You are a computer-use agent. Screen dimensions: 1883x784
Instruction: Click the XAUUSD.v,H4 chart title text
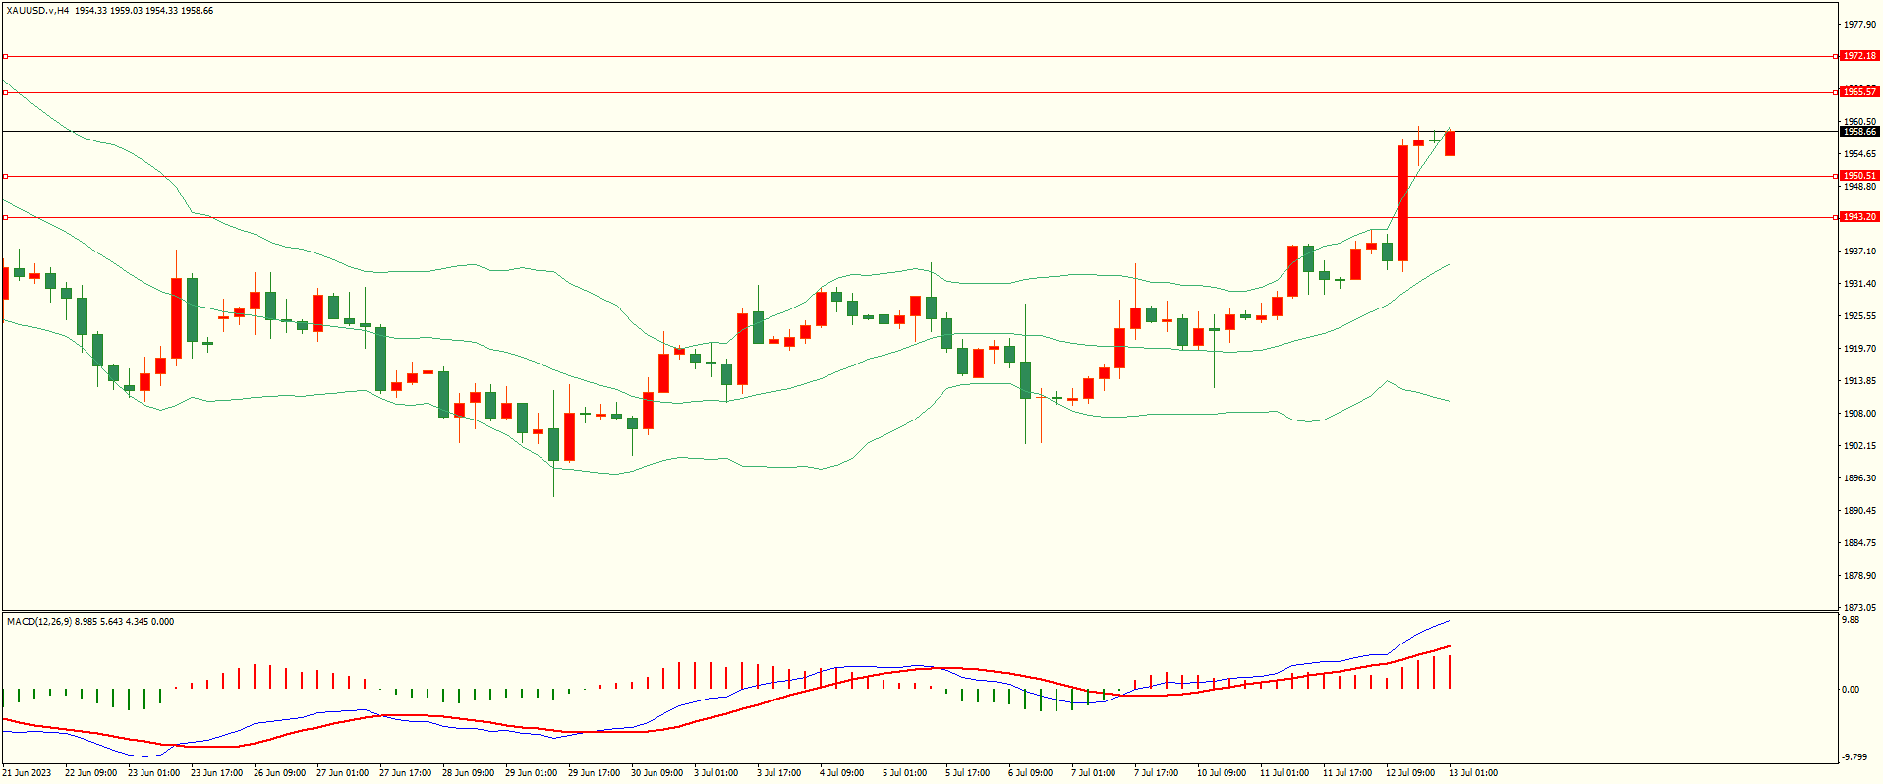click(x=37, y=11)
